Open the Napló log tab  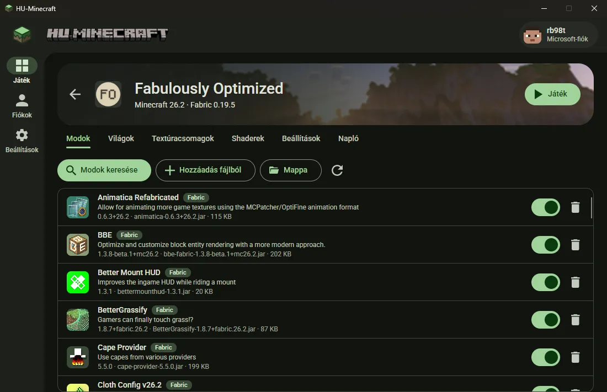click(348, 138)
